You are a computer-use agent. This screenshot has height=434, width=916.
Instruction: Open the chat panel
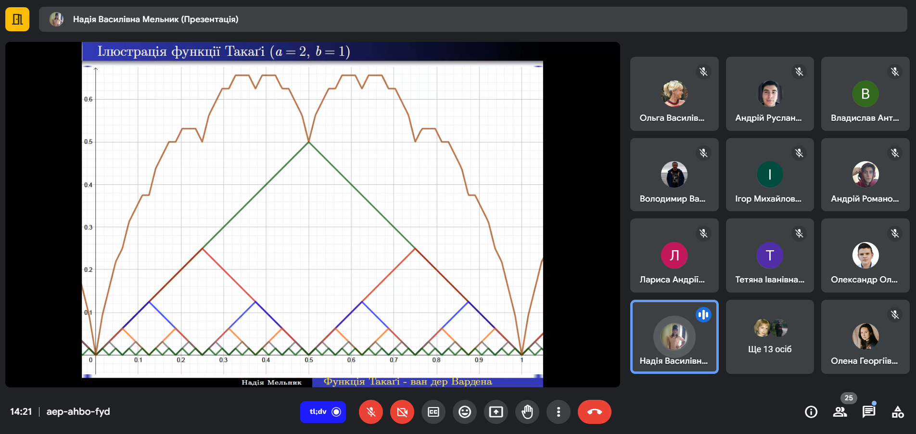869,412
